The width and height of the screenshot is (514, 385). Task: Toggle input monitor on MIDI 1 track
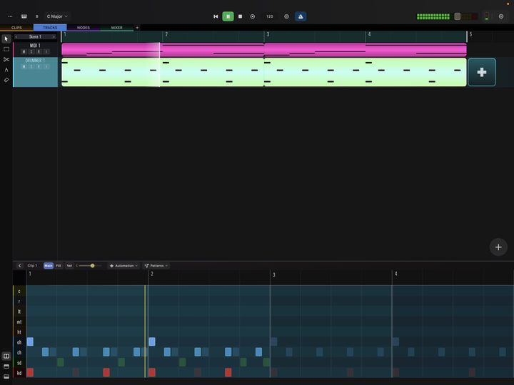46,52
